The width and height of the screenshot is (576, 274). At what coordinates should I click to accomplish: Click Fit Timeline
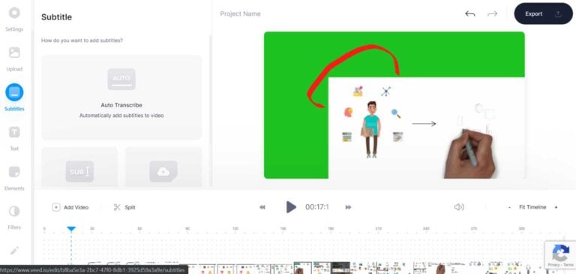click(x=532, y=207)
